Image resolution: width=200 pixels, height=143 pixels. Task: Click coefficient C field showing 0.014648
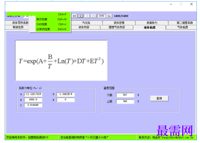[x=33, y=105]
